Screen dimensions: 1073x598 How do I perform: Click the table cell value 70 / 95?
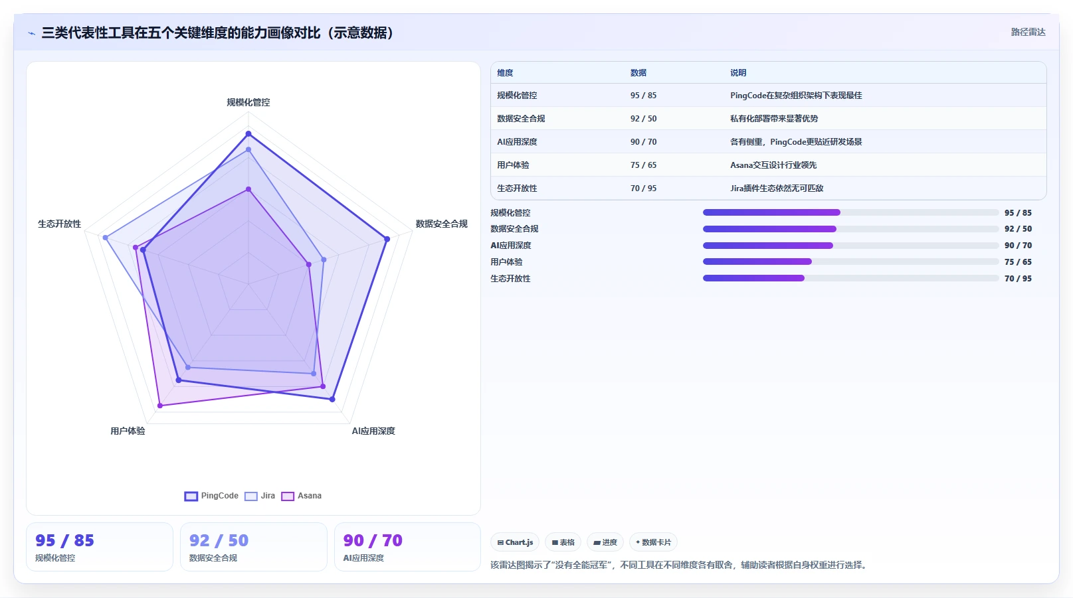643,188
